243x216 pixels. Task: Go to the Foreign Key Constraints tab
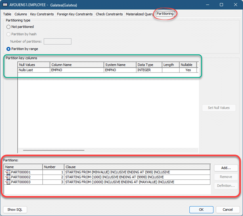(x=75, y=14)
